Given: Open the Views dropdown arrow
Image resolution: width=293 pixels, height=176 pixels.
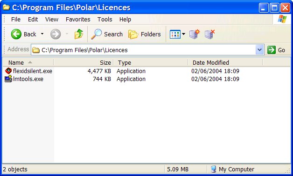Looking at the screenshot, I should (183, 34).
